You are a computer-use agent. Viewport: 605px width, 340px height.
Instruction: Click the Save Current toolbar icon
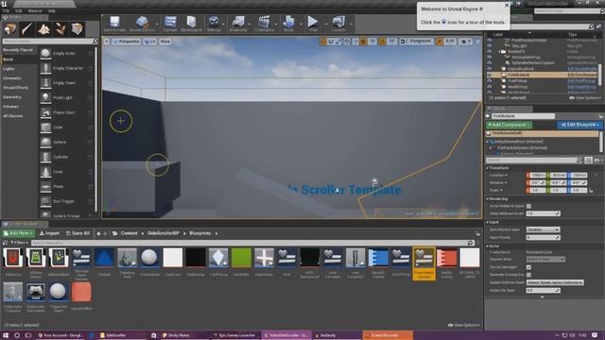pos(114,22)
